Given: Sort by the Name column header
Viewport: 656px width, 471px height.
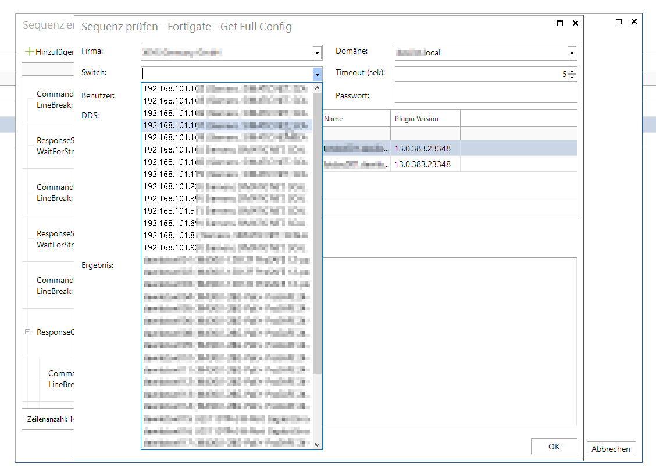Looking at the screenshot, I should 355,119.
